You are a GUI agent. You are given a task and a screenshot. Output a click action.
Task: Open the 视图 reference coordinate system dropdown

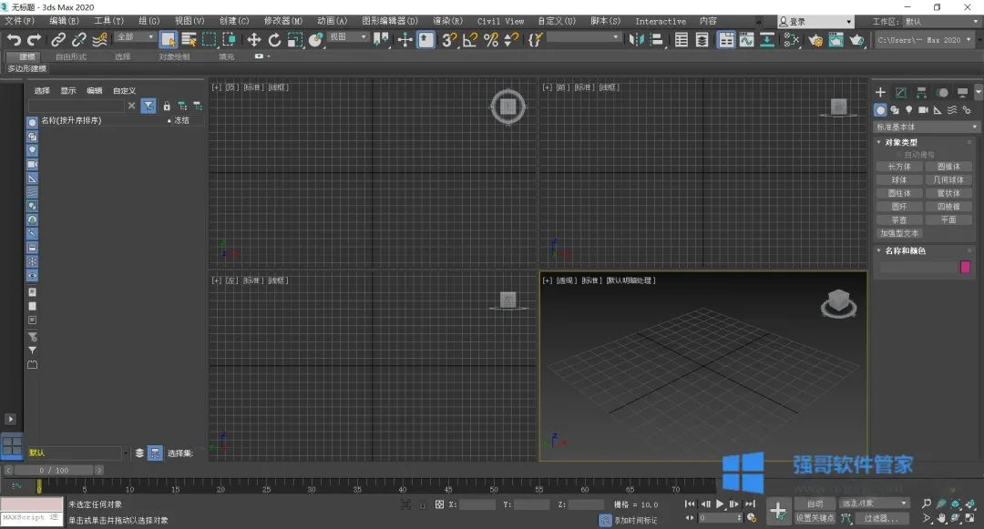(348, 37)
